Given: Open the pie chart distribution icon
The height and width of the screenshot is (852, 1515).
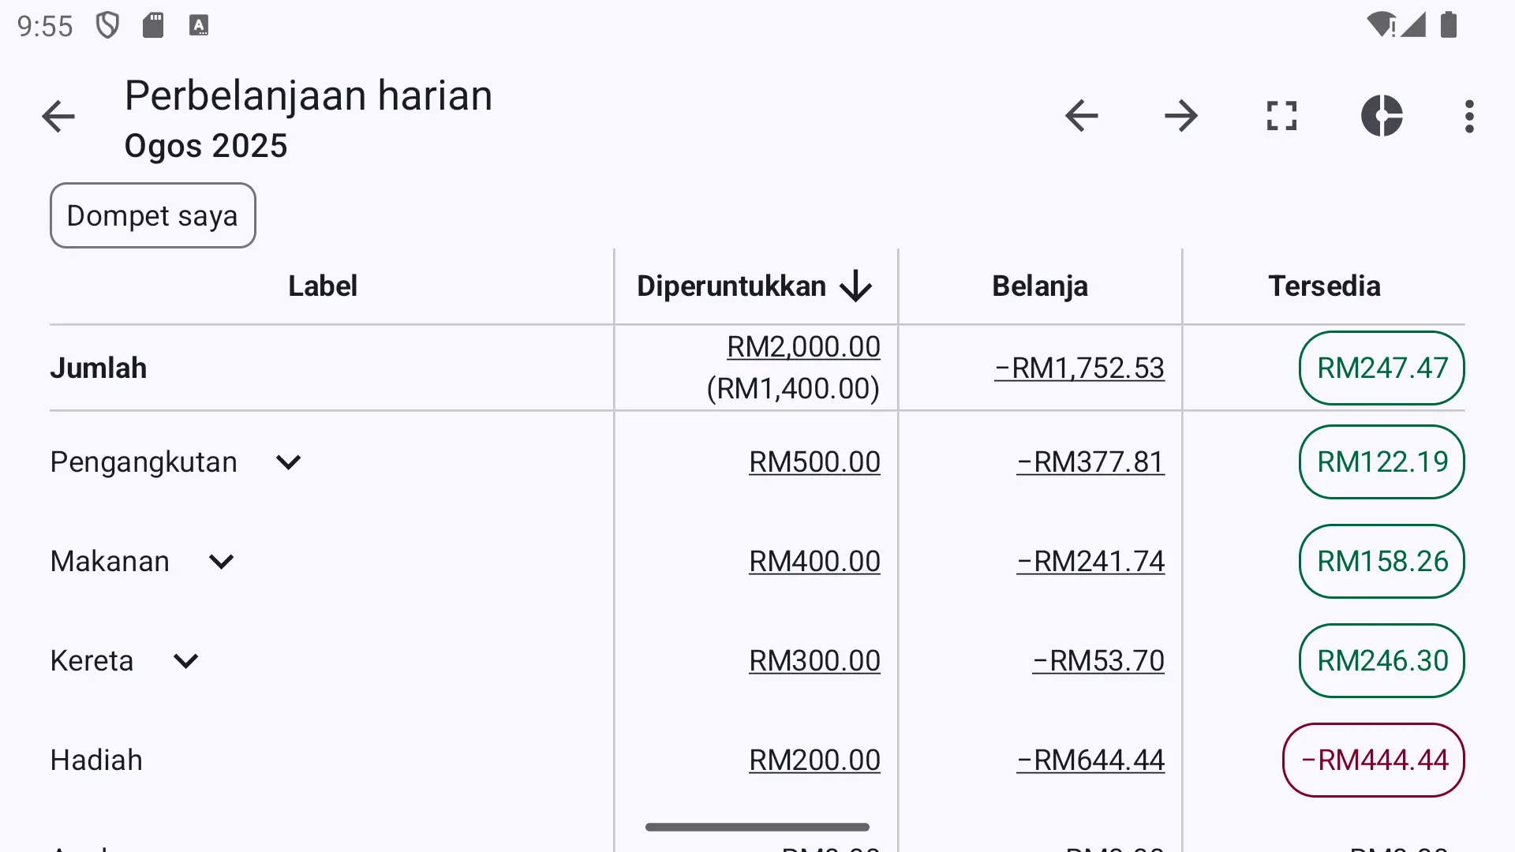Looking at the screenshot, I should (1382, 116).
